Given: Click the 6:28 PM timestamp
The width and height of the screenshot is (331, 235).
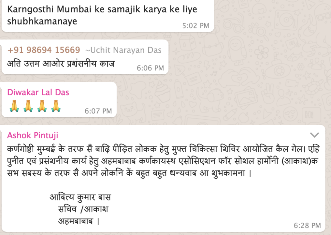Looking at the screenshot, I should (x=307, y=226).
